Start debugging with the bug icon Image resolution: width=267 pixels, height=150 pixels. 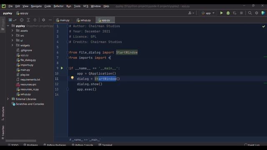tap(228, 13)
